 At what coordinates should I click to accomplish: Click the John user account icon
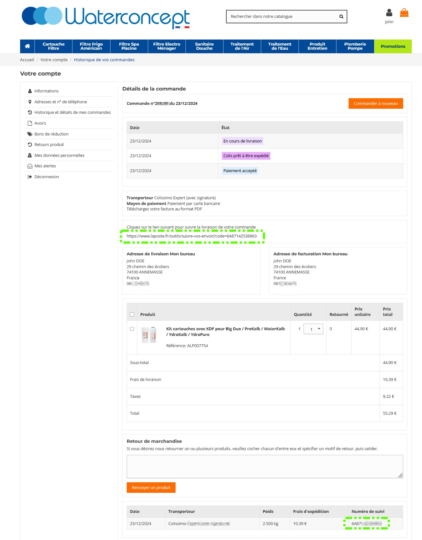[389, 13]
